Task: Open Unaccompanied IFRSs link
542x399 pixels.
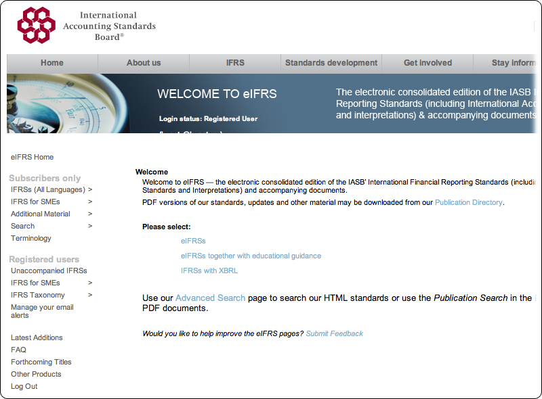Action: tap(49, 271)
